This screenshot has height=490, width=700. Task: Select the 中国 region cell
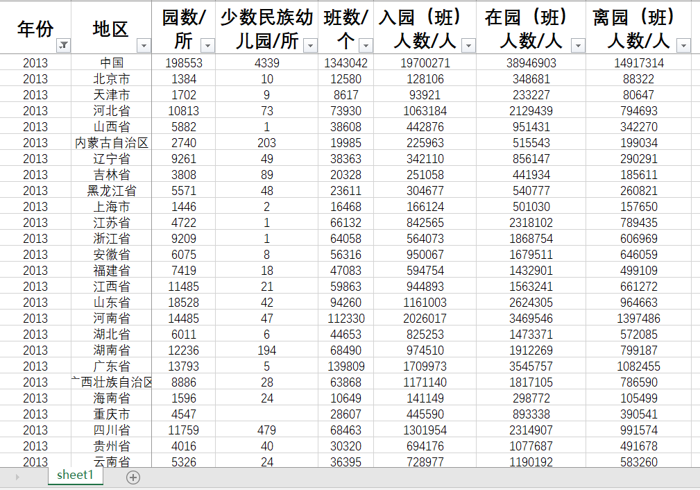coord(111,63)
